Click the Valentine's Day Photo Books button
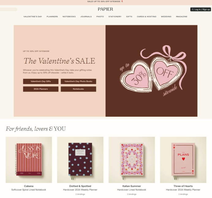The image size is (212, 198). coord(78,82)
